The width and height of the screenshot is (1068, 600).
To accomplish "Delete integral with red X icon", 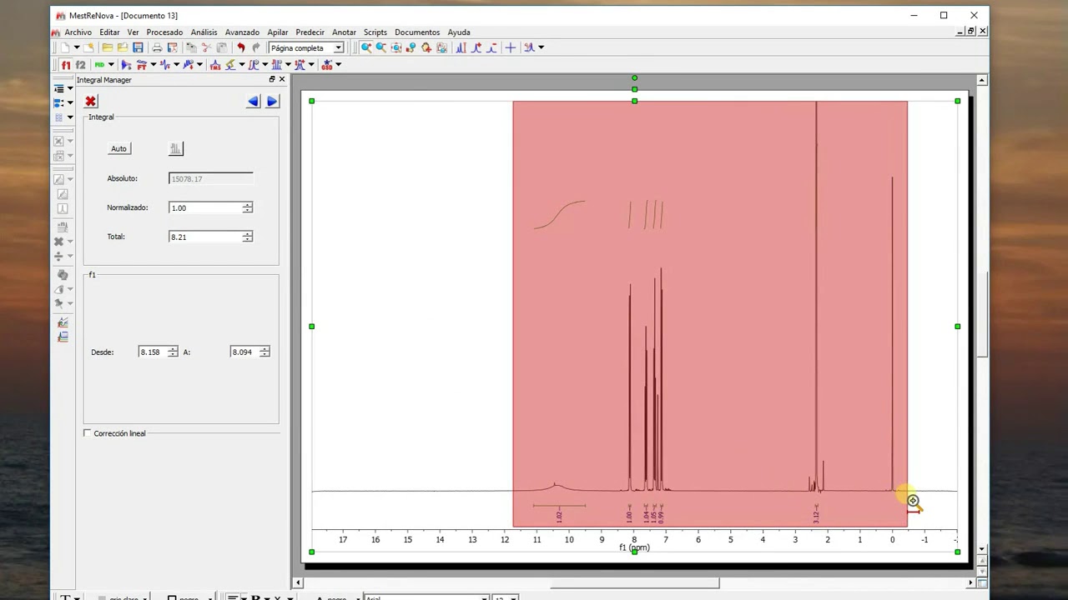I will point(90,102).
